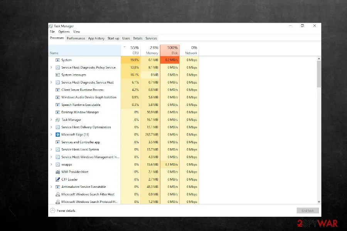Click the Task Manager title bar icon
The height and width of the screenshot is (231, 347).
tap(51, 26)
